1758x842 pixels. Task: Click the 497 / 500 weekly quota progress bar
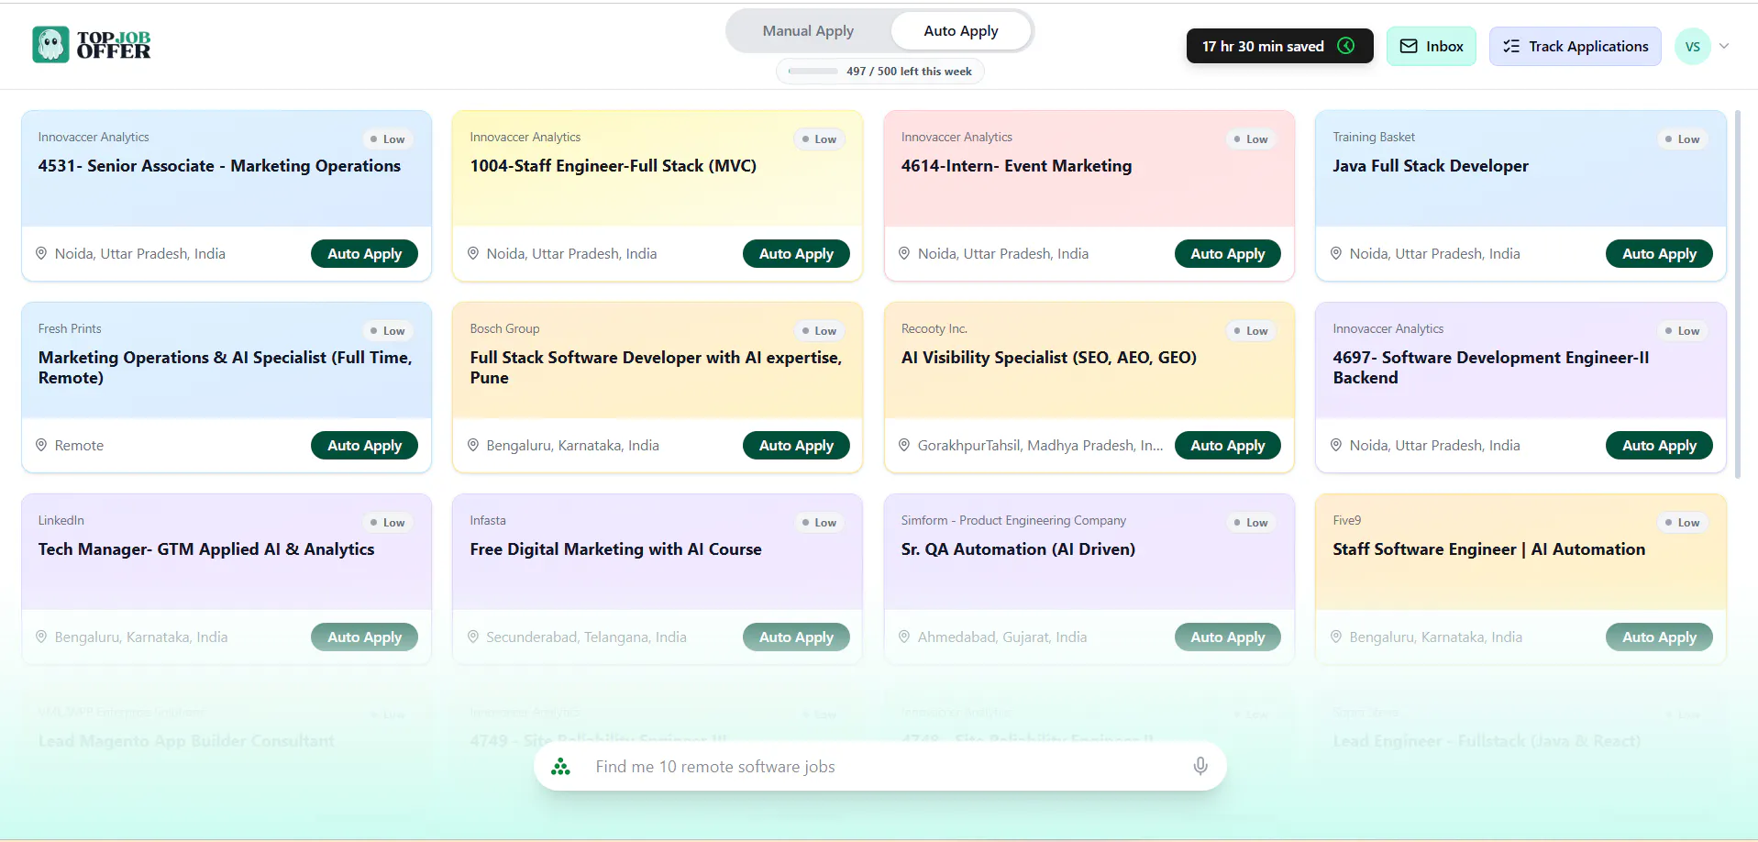[x=813, y=71]
